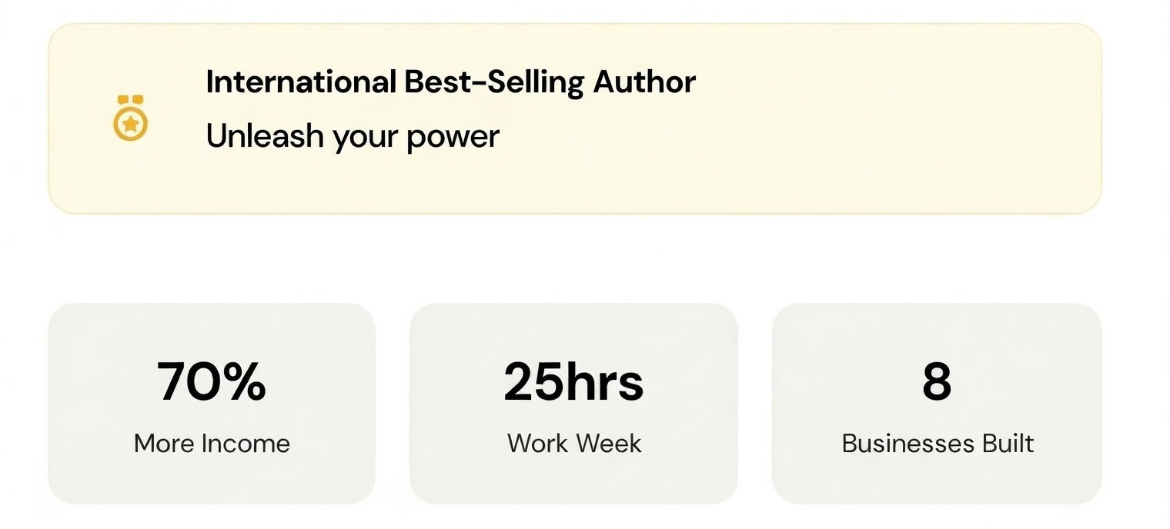Viewport: 1170px width, 529px height.
Task: Click the star inside the medal icon
Action: 130,123
